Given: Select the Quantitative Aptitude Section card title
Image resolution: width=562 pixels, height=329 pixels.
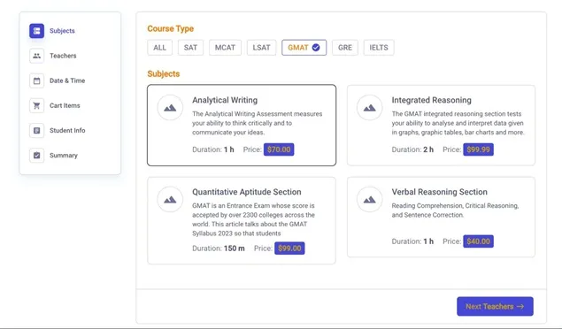Looking at the screenshot, I should [247, 192].
